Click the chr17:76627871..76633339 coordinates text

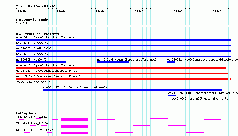tap(35, 6)
